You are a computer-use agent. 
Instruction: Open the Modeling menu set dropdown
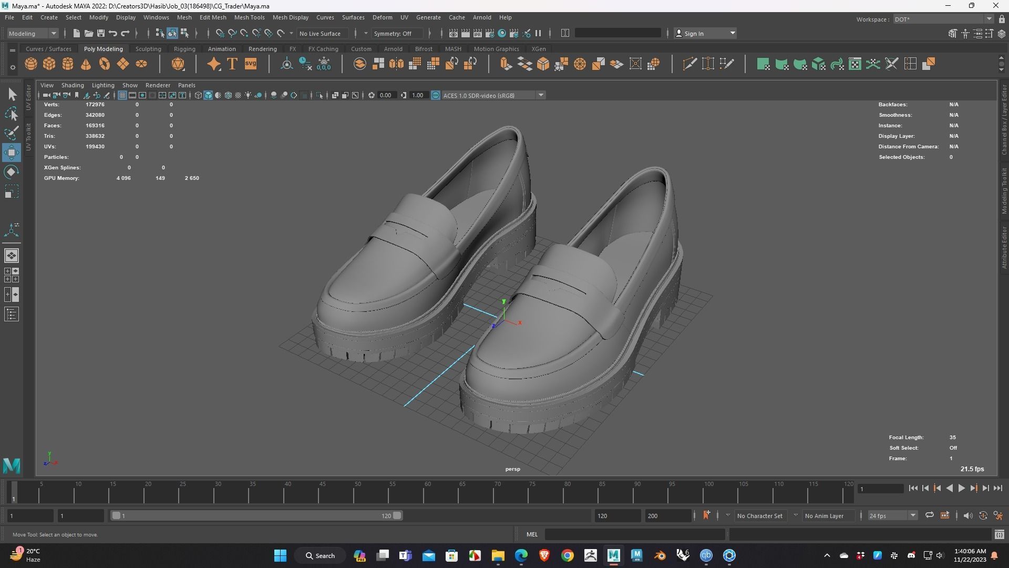click(x=33, y=33)
